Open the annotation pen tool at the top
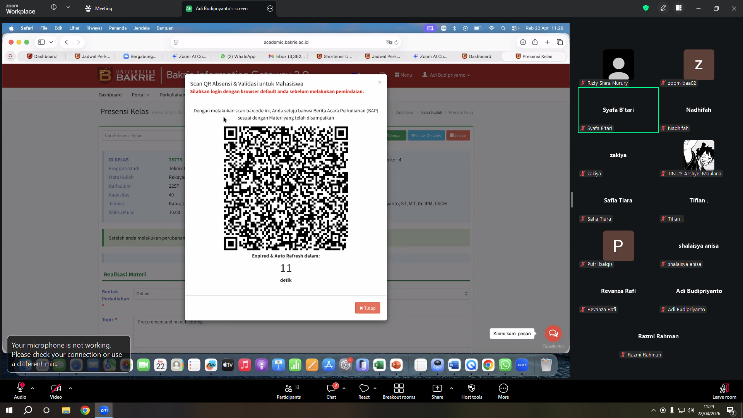743x418 pixels. [x=663, y=8]
